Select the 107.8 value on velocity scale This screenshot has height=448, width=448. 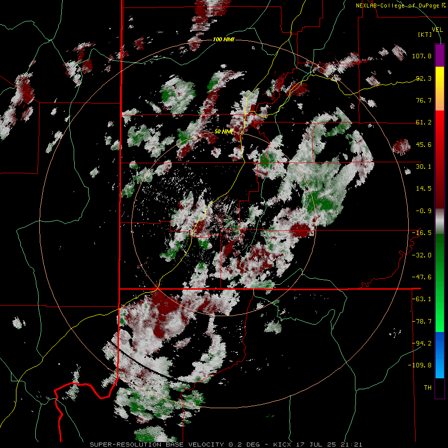point(422,56)
